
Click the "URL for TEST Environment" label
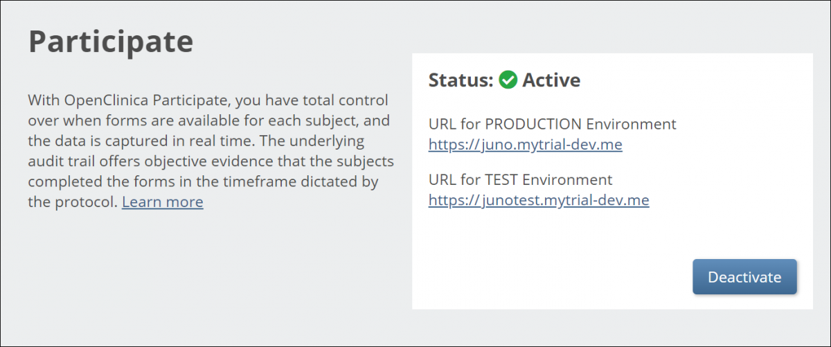click(520, 180)
